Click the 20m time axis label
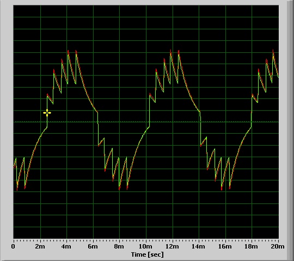Image resolution: width=294 pixels, height=261 pixels. pos(278,246)
